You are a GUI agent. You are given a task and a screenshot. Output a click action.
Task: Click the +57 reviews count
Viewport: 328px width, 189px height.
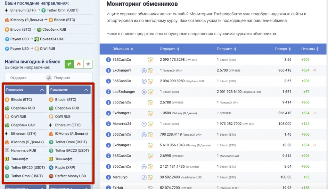click(x=306, y=92)
